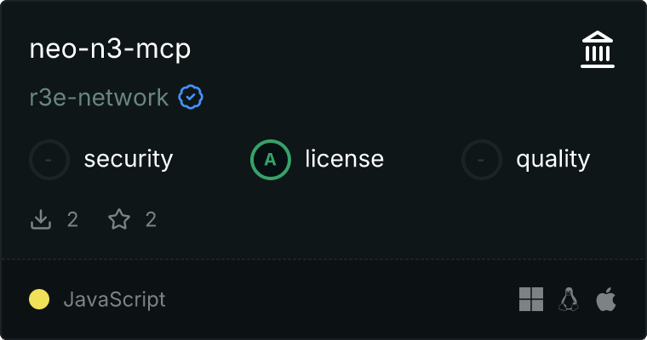Open the neo-n3-mcp server title
647x340 pixels.
[x=110, y=49]
